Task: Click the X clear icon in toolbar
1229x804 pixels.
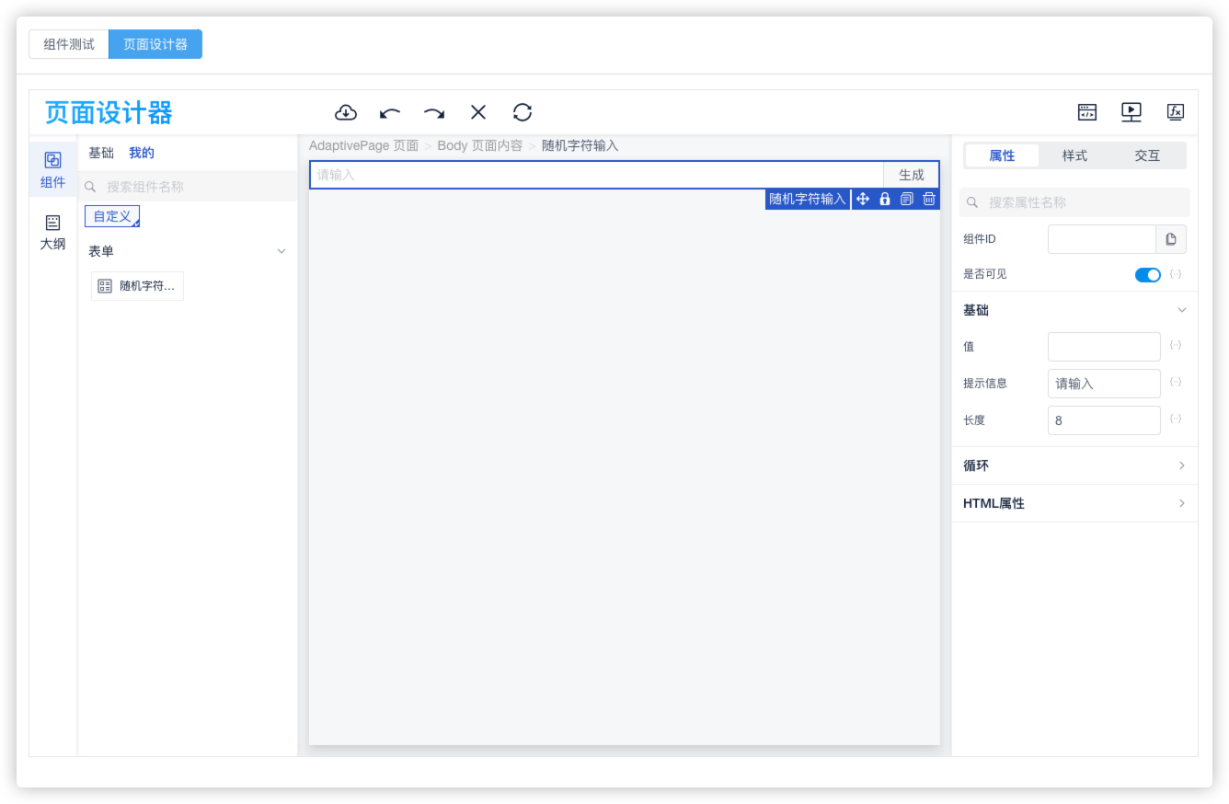Action: tap(478, 112)
